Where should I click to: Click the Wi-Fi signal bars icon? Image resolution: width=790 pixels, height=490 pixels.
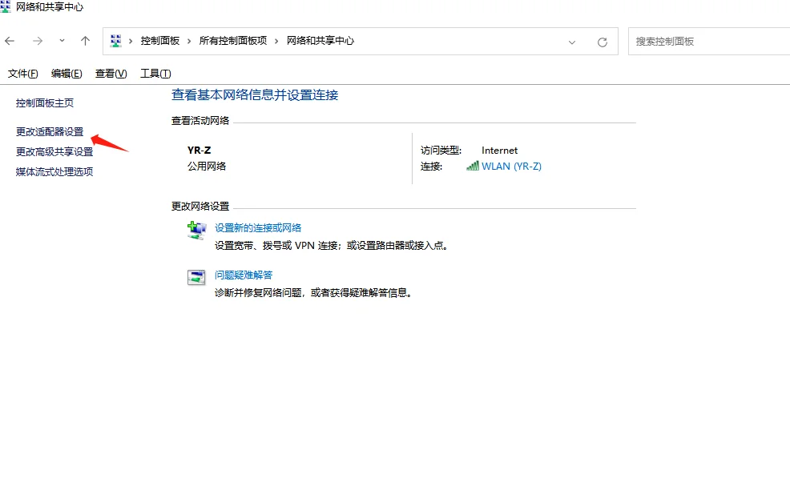click(x=473, y=166)
